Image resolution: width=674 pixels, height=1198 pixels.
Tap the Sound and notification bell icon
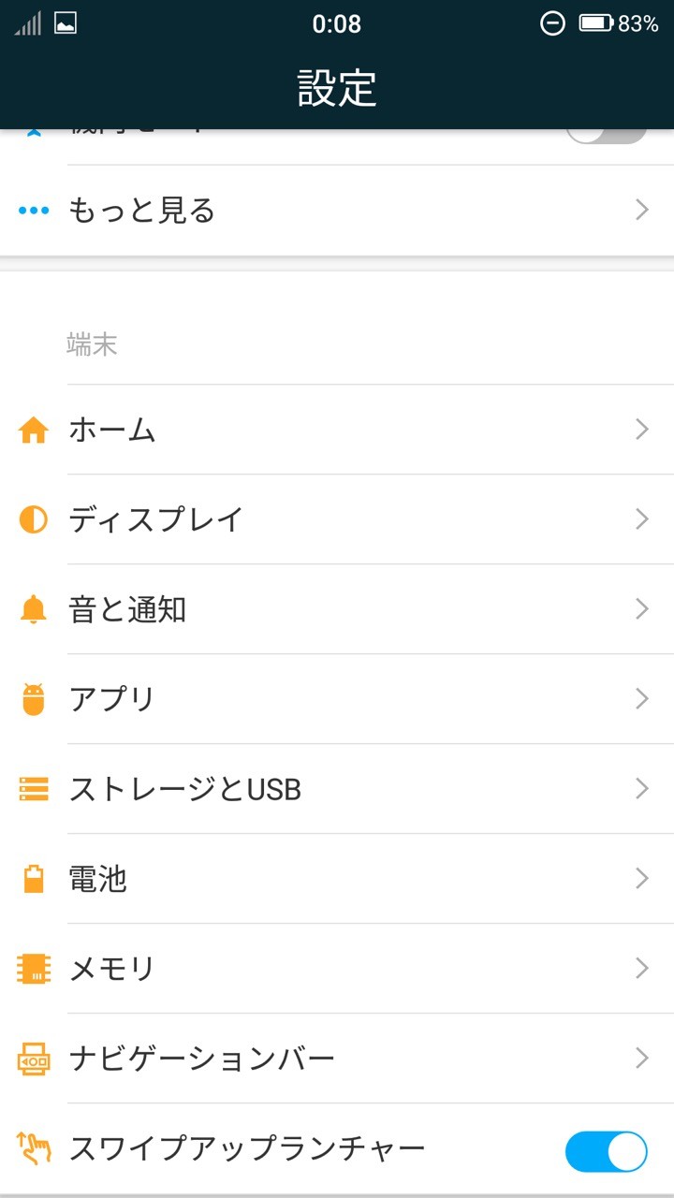tap(34, 609)
